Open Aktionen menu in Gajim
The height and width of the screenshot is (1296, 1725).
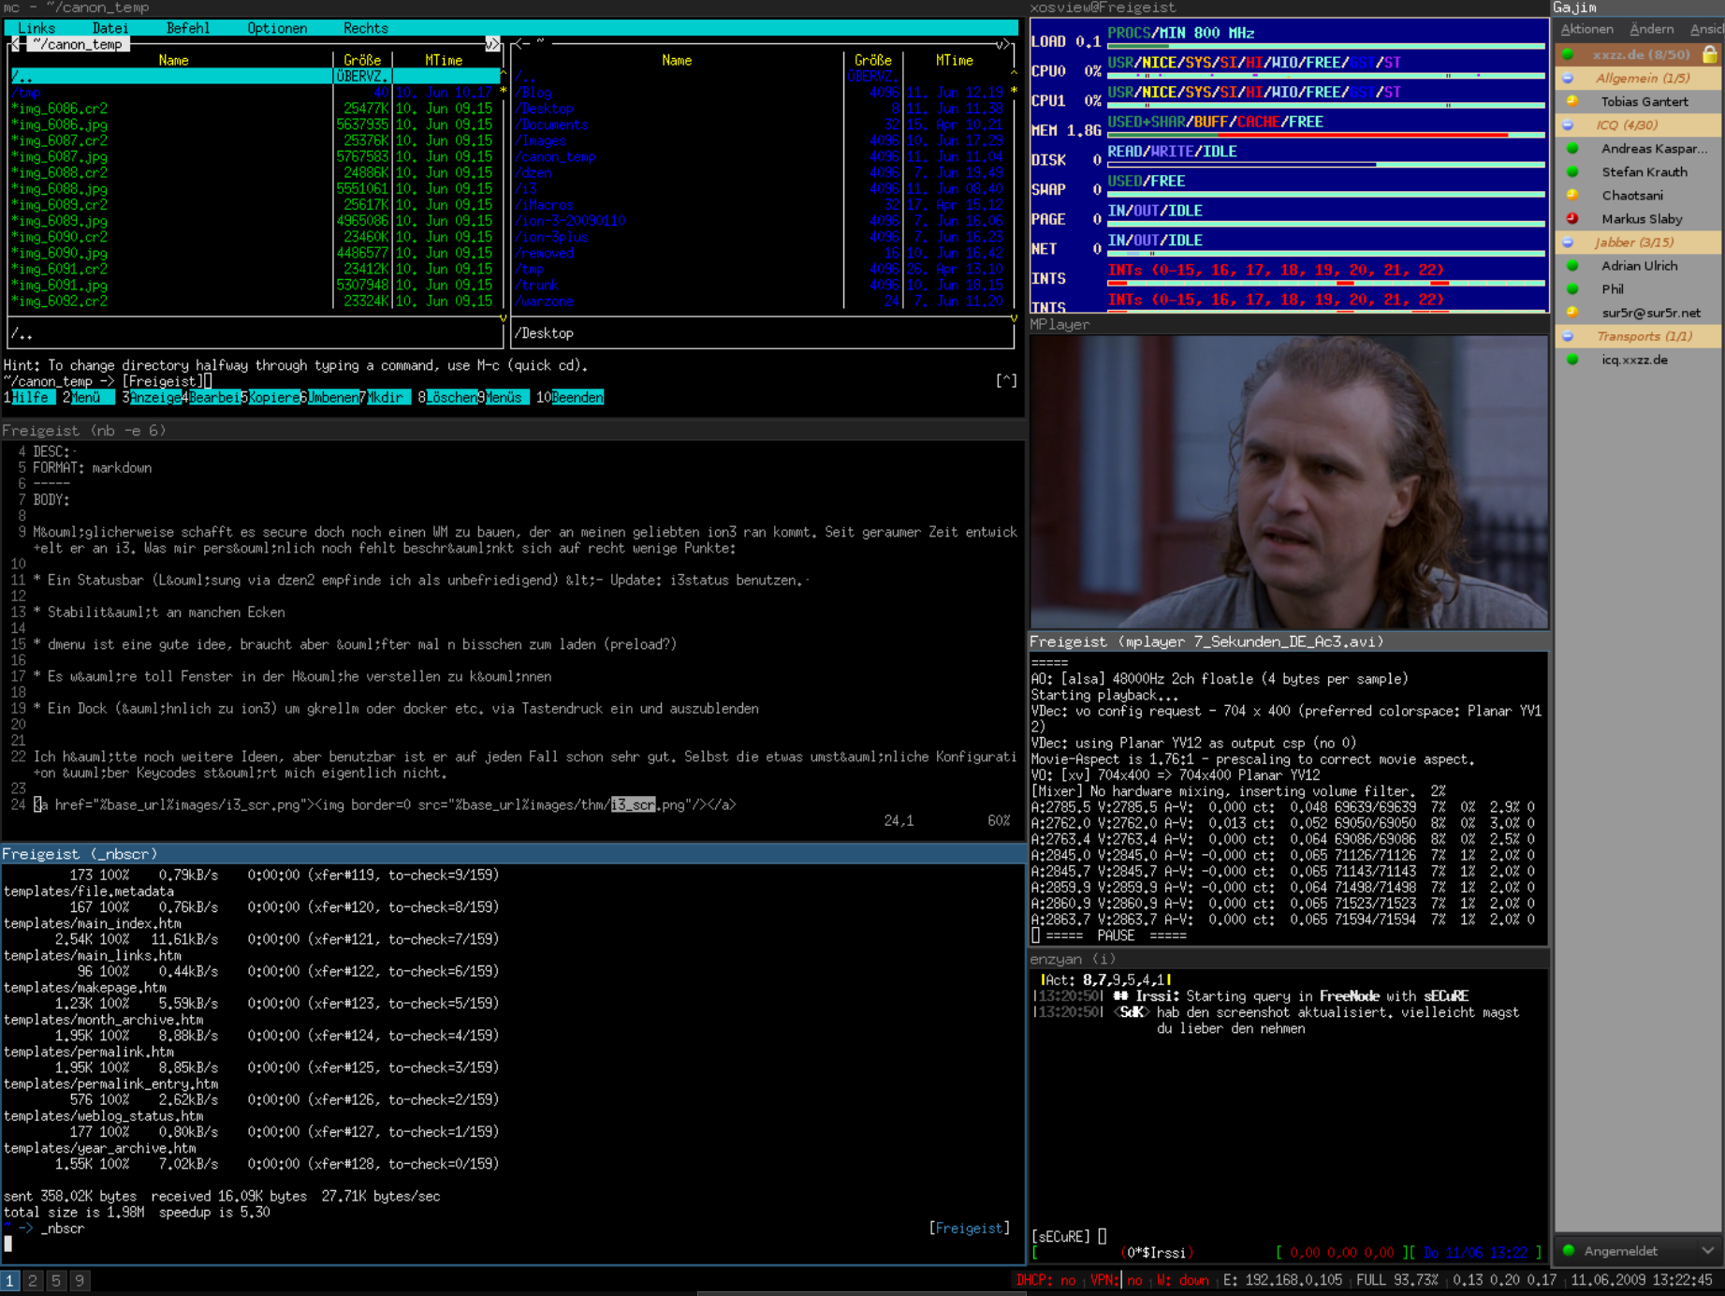(1587, 29)
